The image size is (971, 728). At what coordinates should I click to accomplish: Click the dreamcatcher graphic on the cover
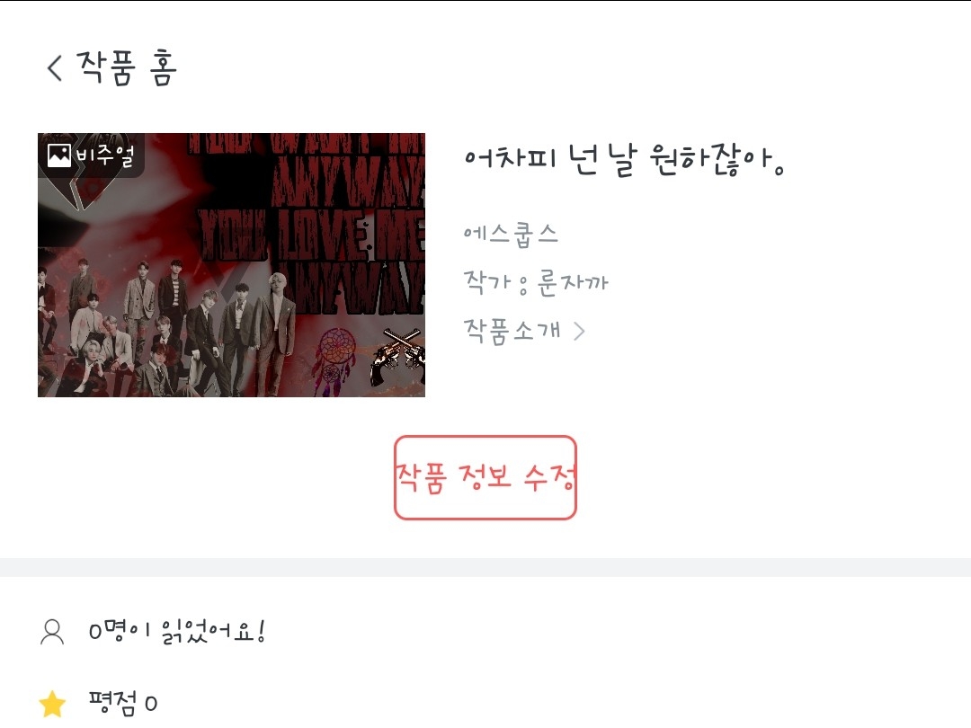[335, 360]
